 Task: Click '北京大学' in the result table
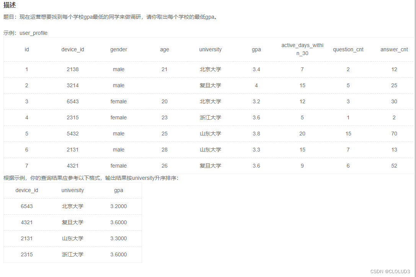[x=72, y=207]
